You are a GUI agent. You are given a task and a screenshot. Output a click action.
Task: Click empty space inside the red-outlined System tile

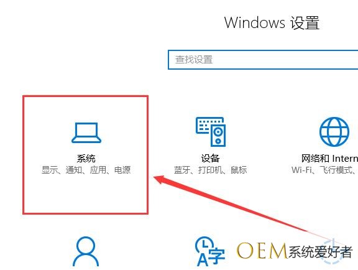coord(86,194)
